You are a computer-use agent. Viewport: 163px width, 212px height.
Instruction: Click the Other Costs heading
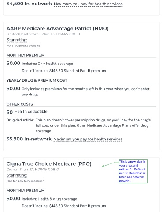(20, 104)
